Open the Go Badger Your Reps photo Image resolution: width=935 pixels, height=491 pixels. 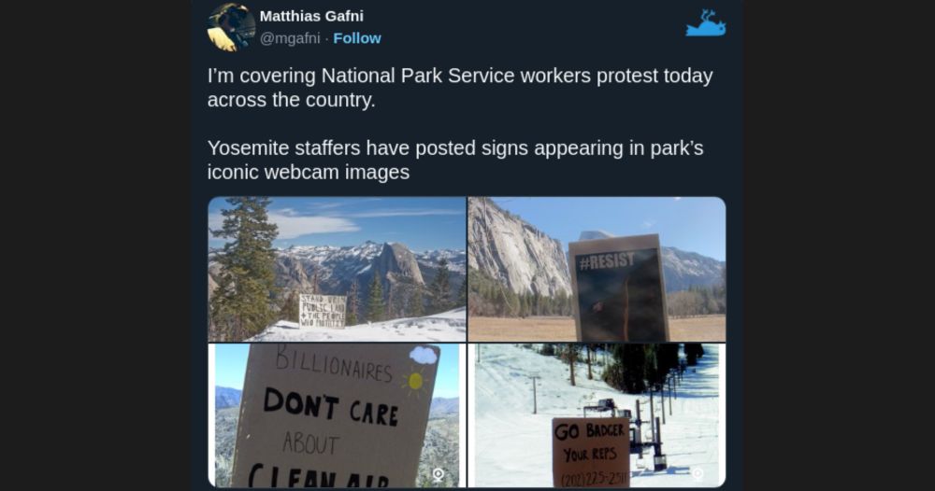point(597,415)
